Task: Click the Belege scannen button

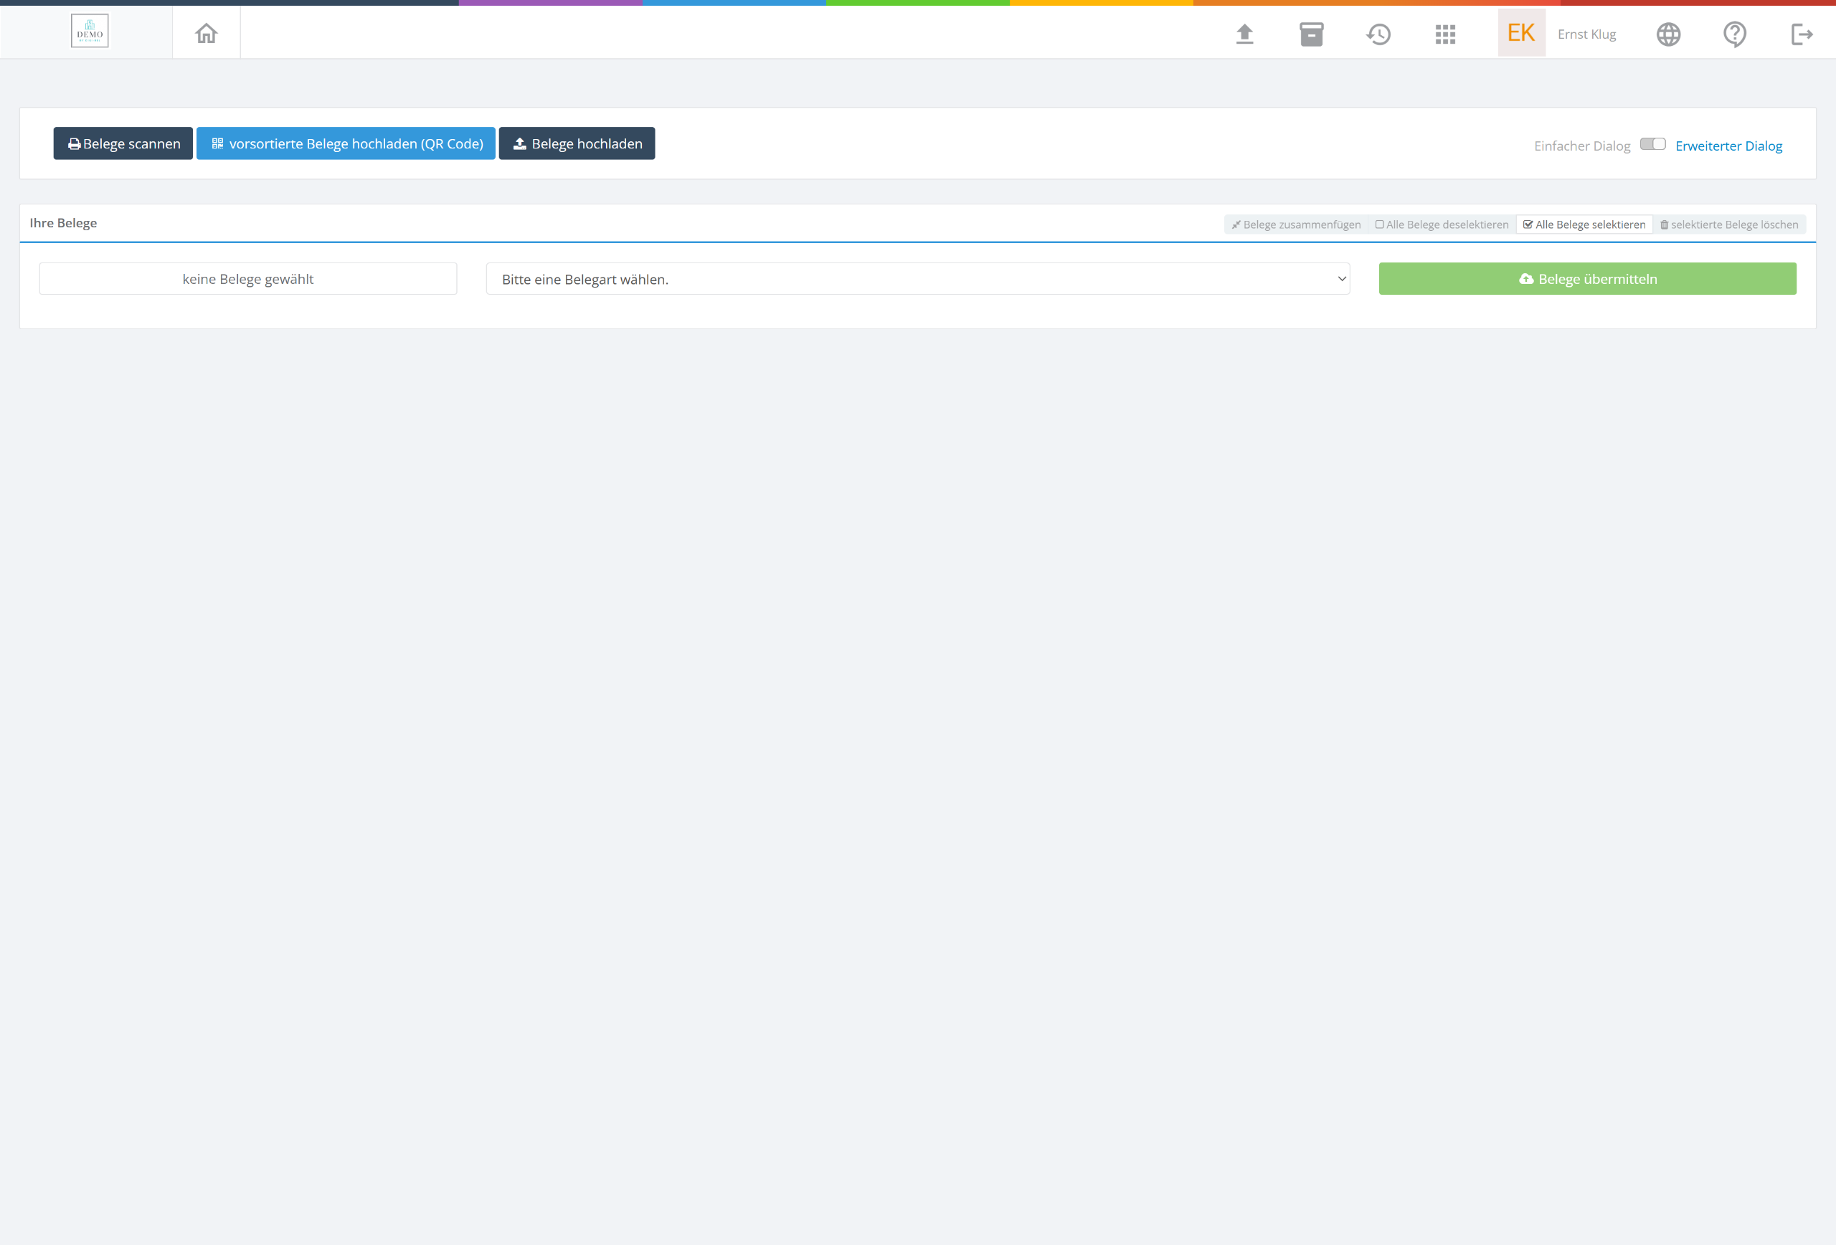Action: click(123, 143)
